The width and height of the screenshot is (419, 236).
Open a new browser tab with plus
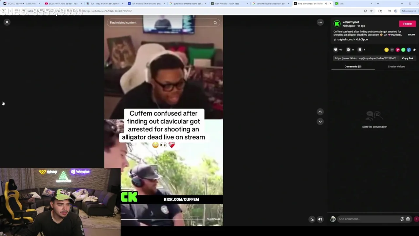(x=378, y=4)
